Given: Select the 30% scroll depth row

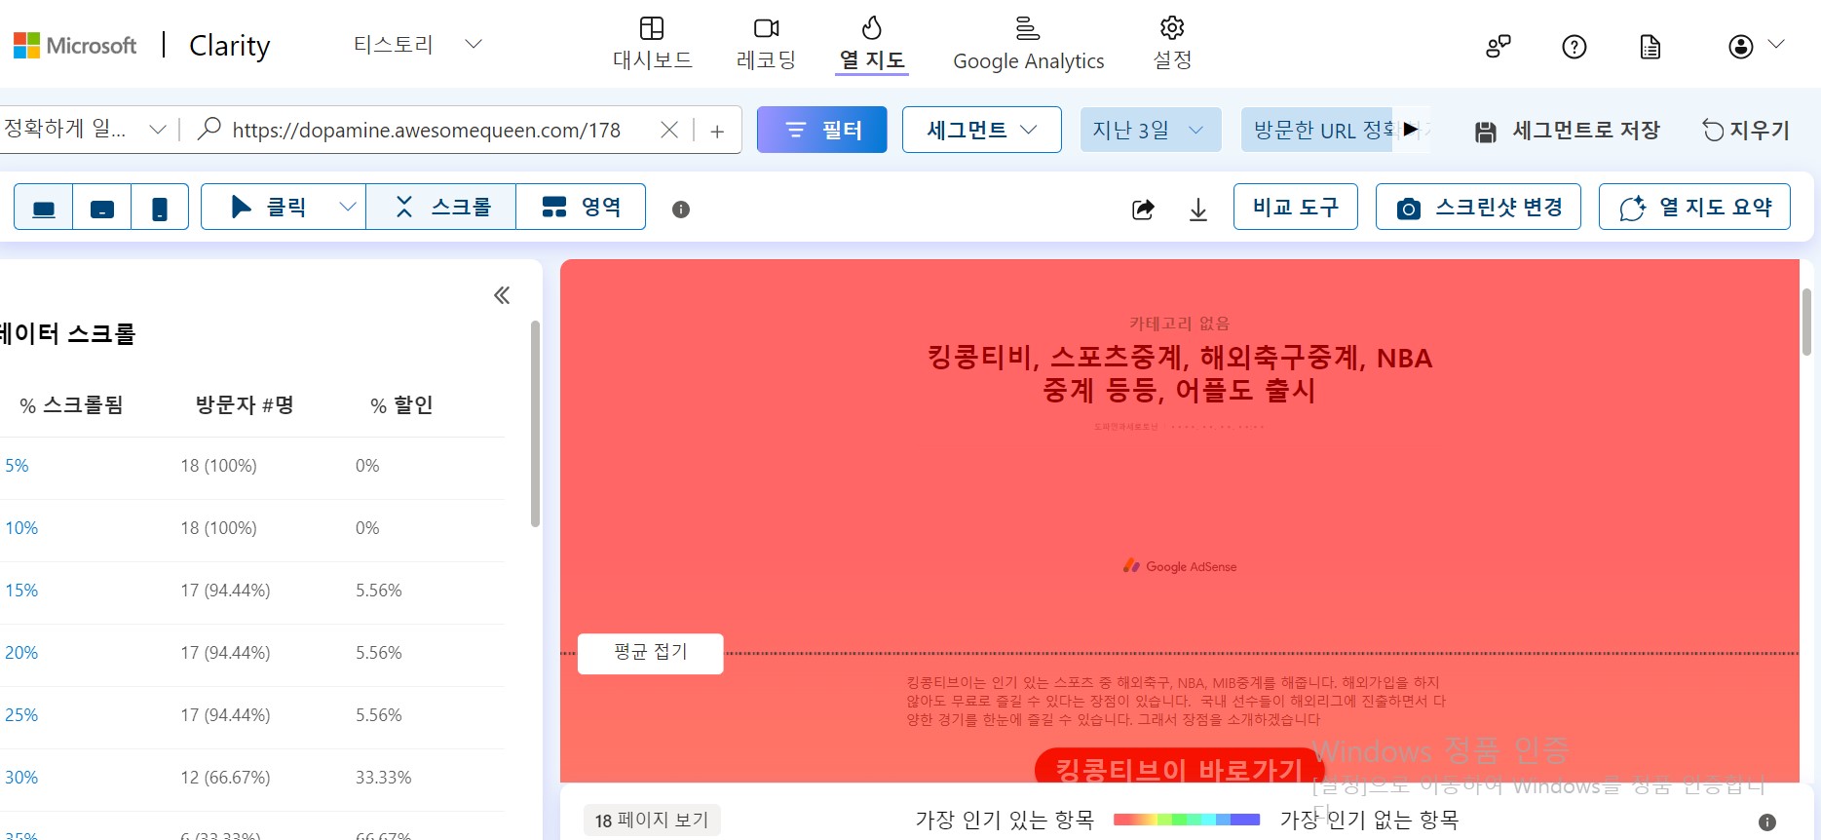Looking at the screenshot, I should click(x=252, y=780).
